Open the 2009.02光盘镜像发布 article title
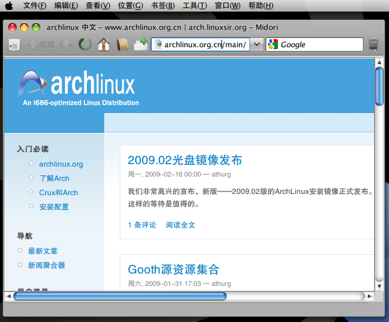389x322 pixels. (x=185, y=160)
